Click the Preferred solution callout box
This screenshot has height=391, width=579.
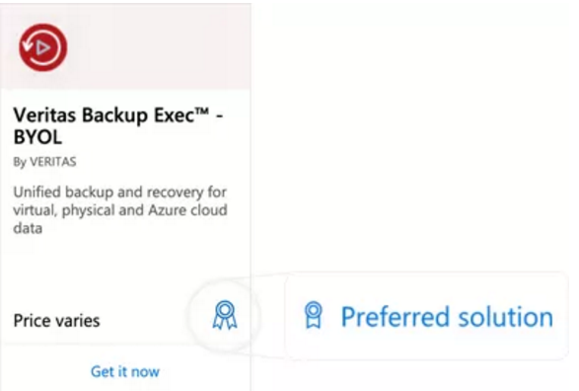coord(426,316)
